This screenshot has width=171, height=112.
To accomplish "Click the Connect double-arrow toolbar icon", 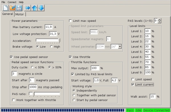I will pyautogui.click(x=27, y=8).
